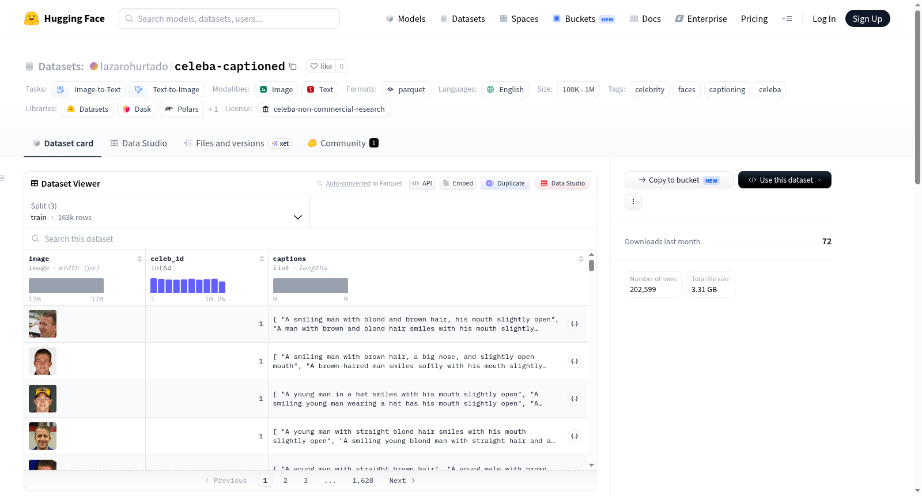The width and height of the screenshot is (922, 496).
Task: Click the lazarohurtado user avatar
Action: coord(94,66)
